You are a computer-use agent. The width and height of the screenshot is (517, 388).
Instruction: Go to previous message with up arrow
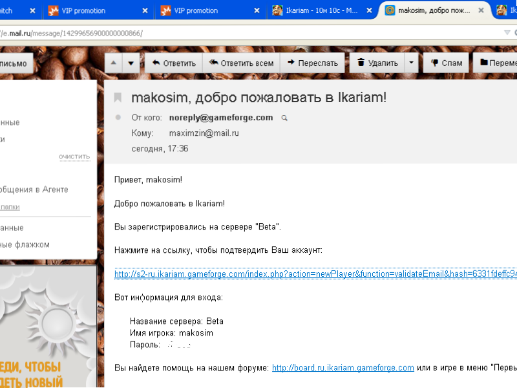[x=114, y=63]
